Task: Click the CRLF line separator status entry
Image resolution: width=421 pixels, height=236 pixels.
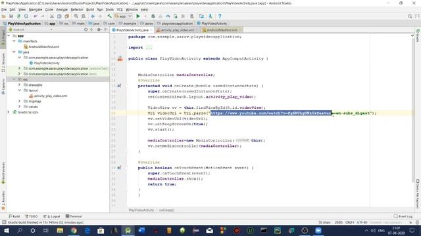Action: (349, 222)
